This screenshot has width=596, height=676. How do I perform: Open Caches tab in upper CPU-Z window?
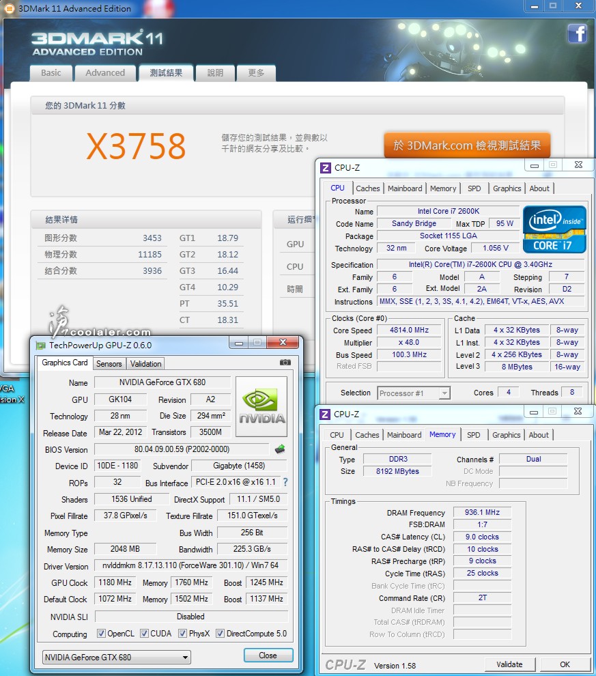[367, 188]
